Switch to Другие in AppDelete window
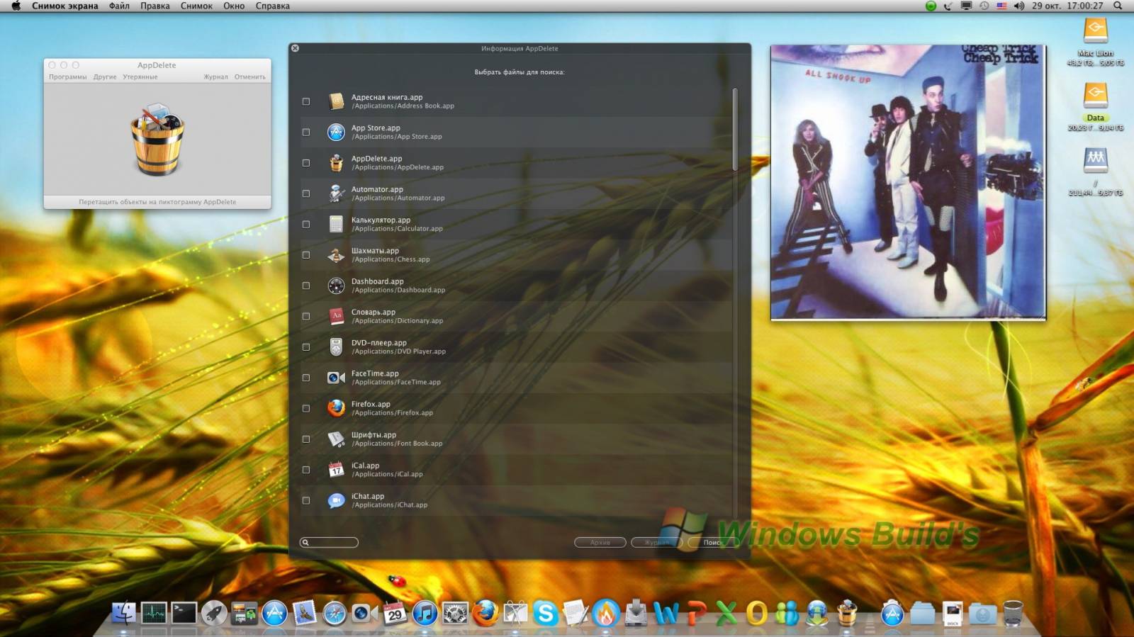The width and height of the screenshot is (1134, 637). click(105, 77)
